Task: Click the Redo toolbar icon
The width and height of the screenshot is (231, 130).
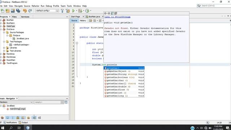Action: [30, 10]
